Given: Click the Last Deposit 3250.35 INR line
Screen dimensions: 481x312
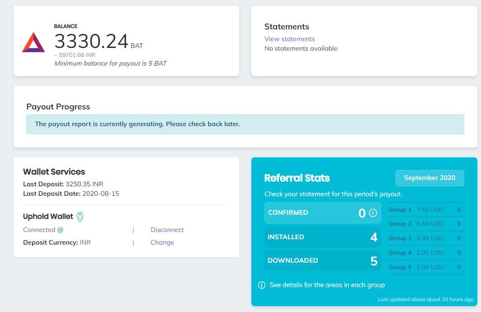Looking at the screenshot, I should click(x=63, y=184).
